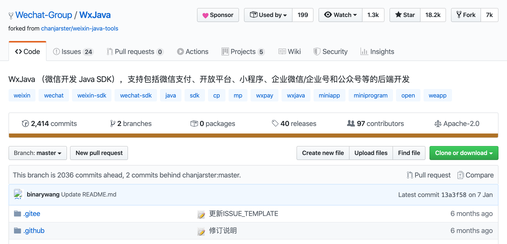Open the Pull request link in the branch info bar
507x244 pixels.
[x=429, y=175]
